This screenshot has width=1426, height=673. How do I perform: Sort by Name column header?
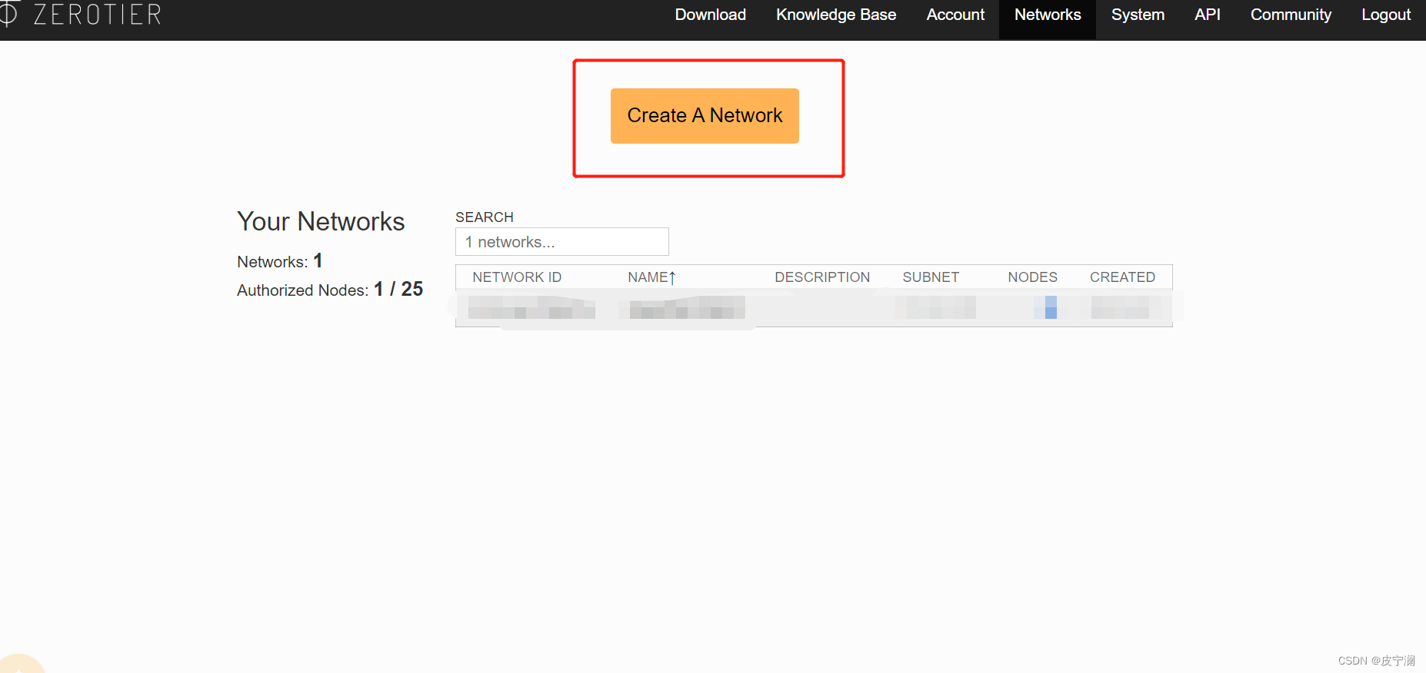click(651, 277)
